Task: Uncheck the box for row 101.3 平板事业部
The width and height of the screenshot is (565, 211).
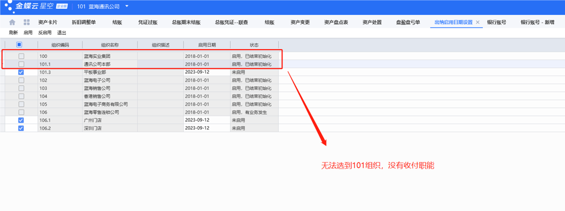Action: (x=22, y=72)
